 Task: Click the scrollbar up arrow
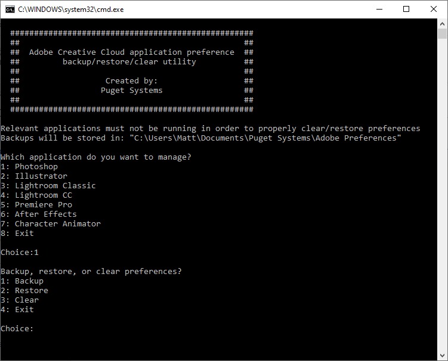pyautogui.click(x=442, y=23)
